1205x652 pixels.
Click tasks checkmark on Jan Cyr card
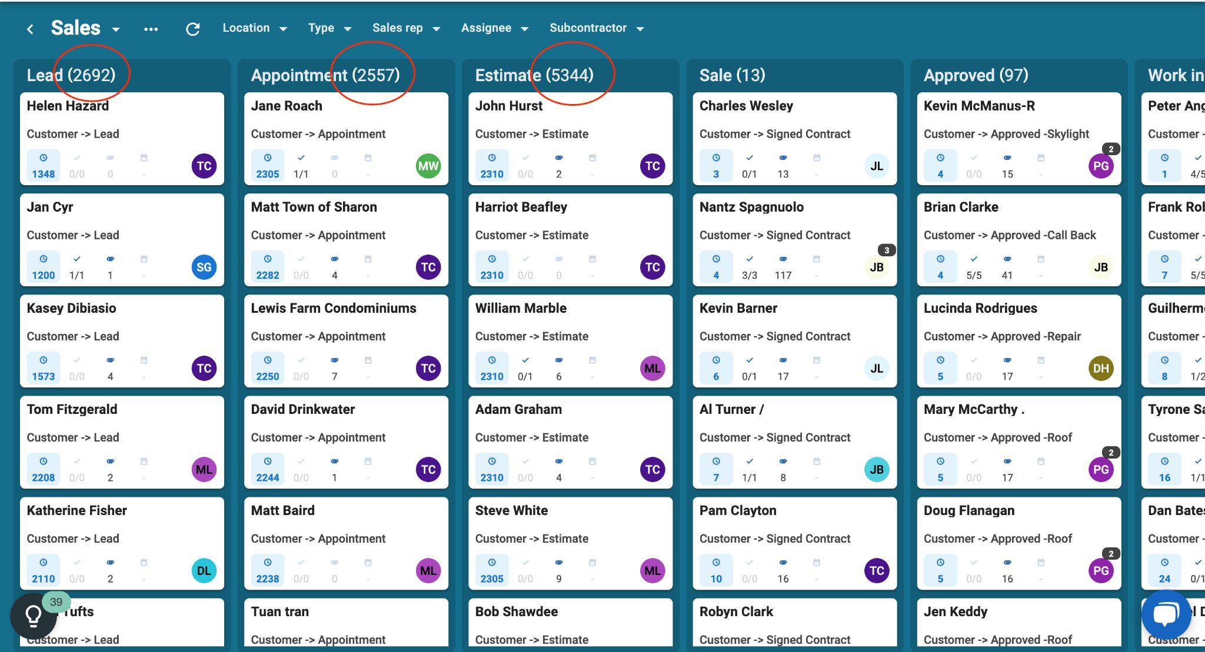(76, 259)
